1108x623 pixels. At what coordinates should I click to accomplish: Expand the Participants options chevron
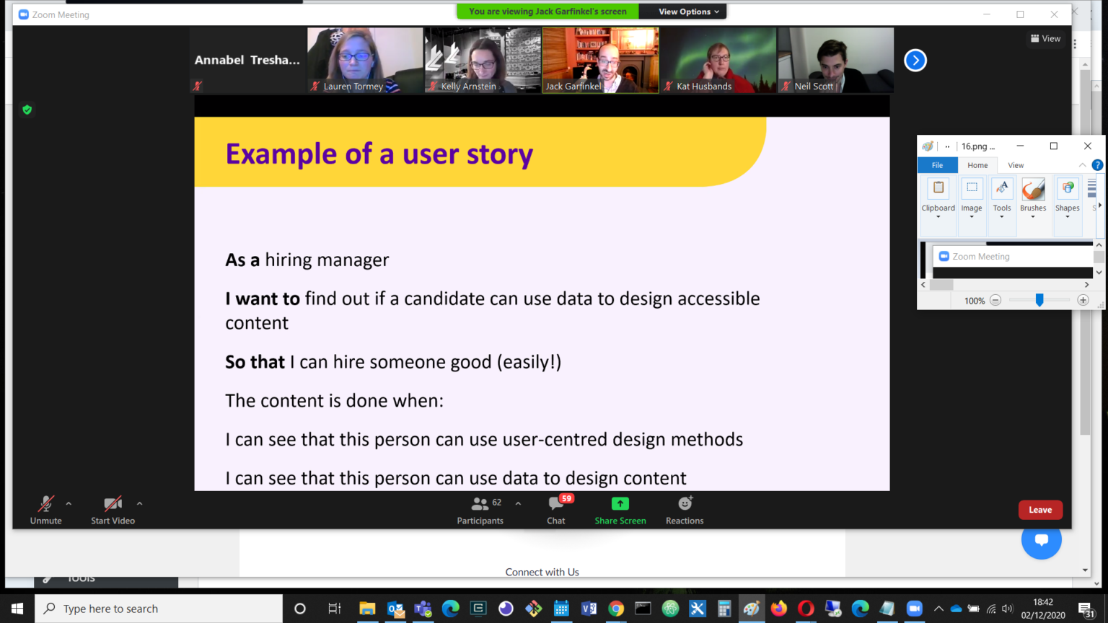516,505
